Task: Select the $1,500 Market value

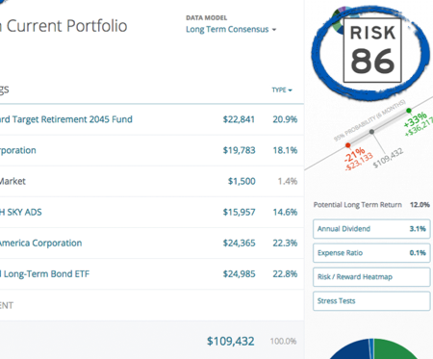Action: click(242, 181)
